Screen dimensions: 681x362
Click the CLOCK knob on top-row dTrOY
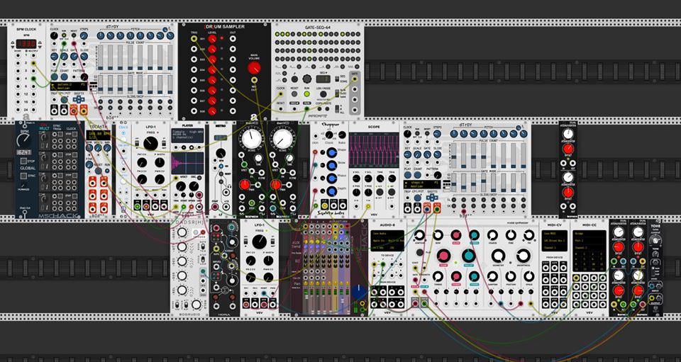(x=54, y=35)
